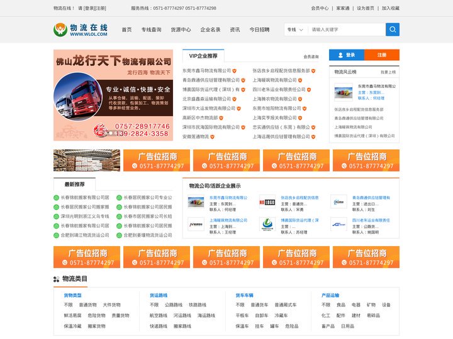Open 东莞市鑫马物流有限公司 in VIP list
The width and height of the screenshot is (453, 339).
point(206,70)
